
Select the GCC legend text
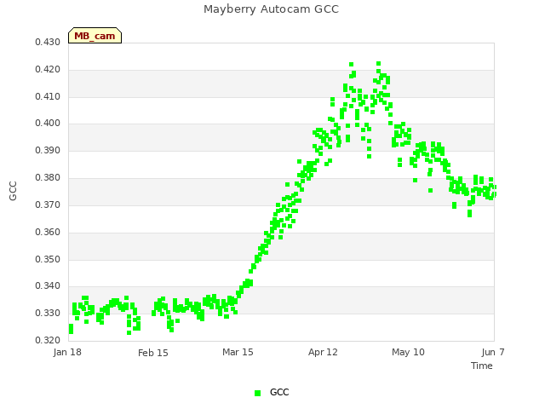pyautogui.click(x=279, y=392)
